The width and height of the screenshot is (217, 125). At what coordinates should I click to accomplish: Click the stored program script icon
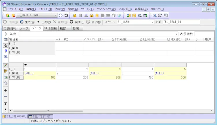click(x=160, y=15)
